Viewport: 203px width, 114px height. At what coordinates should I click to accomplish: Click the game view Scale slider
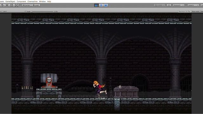43,11
